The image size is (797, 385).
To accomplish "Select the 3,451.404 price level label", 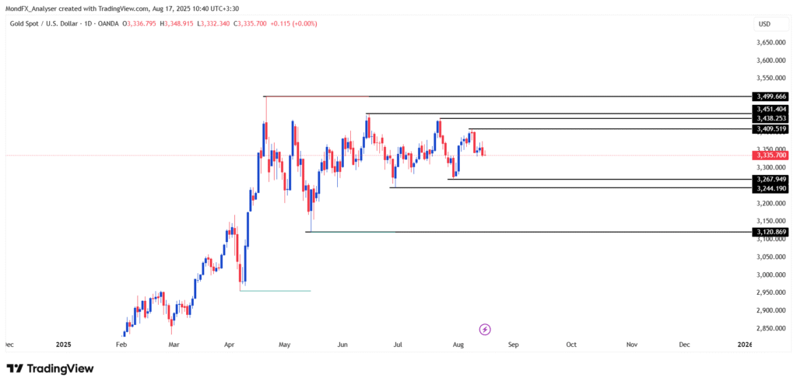I will pyautogui.click(x=771, y=109).
